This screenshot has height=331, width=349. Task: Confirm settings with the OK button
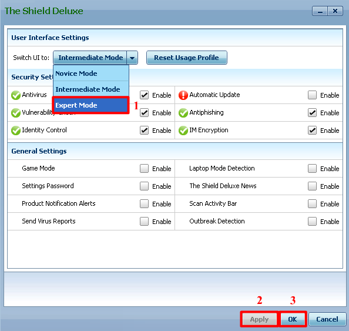(293, 319)
